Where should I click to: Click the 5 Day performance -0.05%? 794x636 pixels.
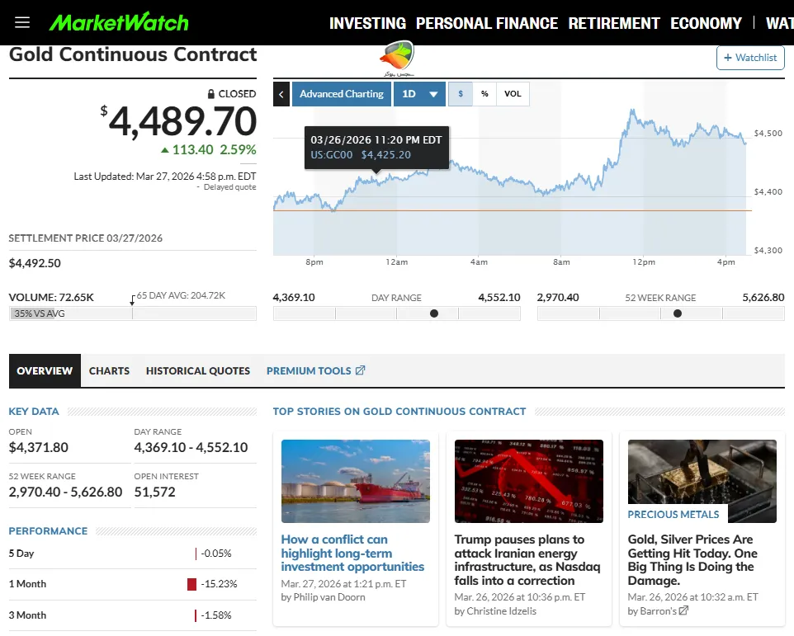[x=216, y=554]
